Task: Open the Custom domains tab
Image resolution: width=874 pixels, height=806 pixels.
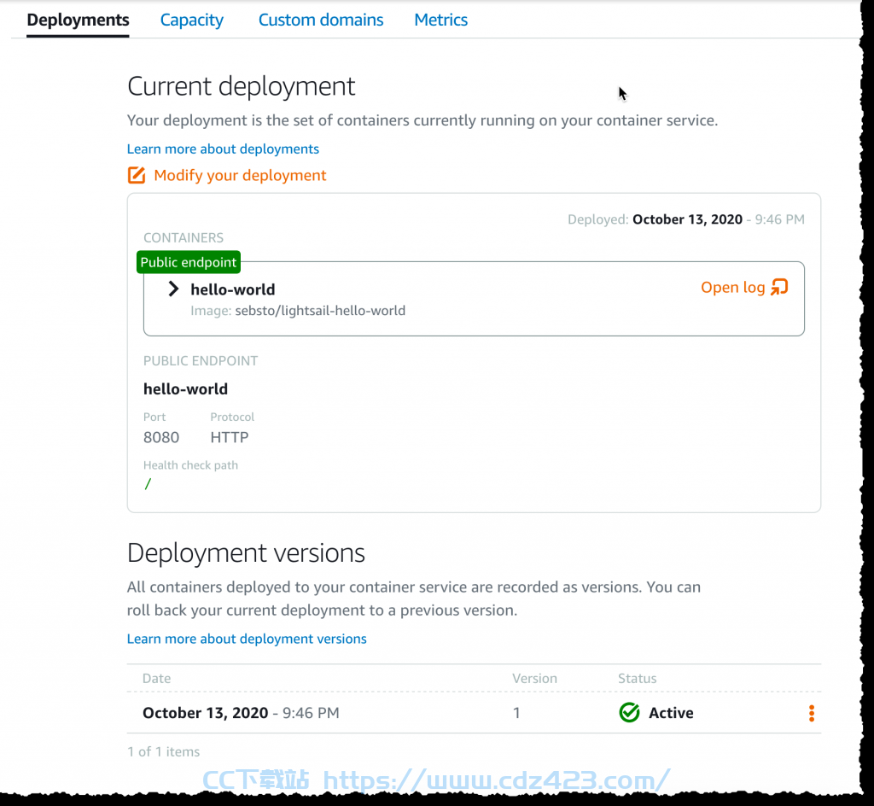Action: click(321, 20)
